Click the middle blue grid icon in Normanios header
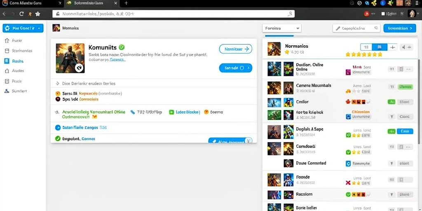Viewport: 422px width, 211px height. (x=380, y=47)
